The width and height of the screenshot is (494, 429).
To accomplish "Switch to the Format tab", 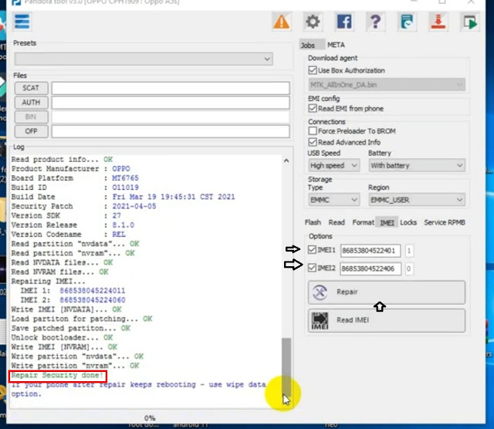I will click(363, 222).
